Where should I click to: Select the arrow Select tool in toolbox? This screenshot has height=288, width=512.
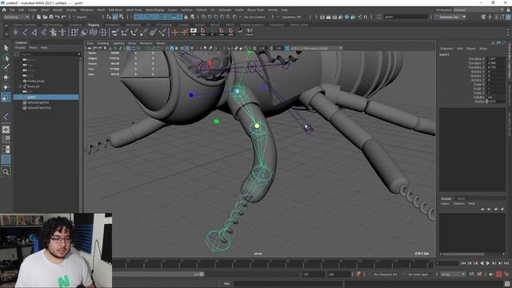(x=6, y=48)
